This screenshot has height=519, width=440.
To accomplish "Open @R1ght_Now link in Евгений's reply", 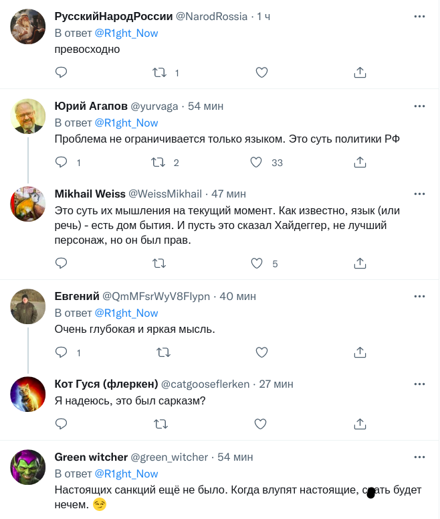I will pyautogui.click(x=126, y=313).
